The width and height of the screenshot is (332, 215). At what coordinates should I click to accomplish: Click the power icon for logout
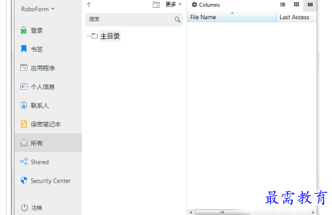24,208
